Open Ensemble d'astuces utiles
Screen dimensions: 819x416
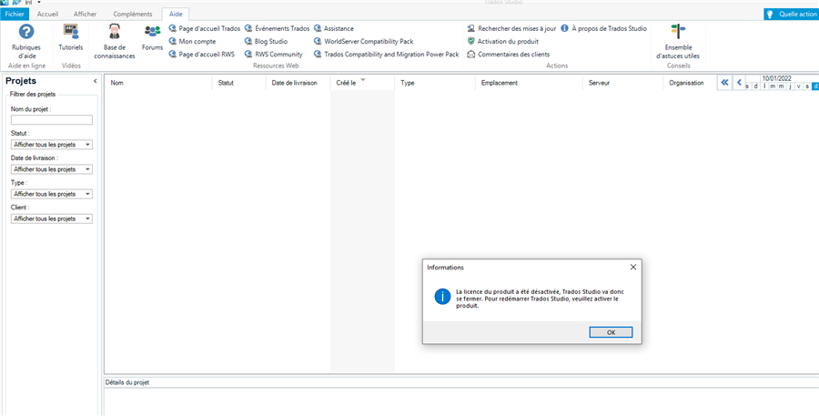pyautogui.click(x=678, y=41)
